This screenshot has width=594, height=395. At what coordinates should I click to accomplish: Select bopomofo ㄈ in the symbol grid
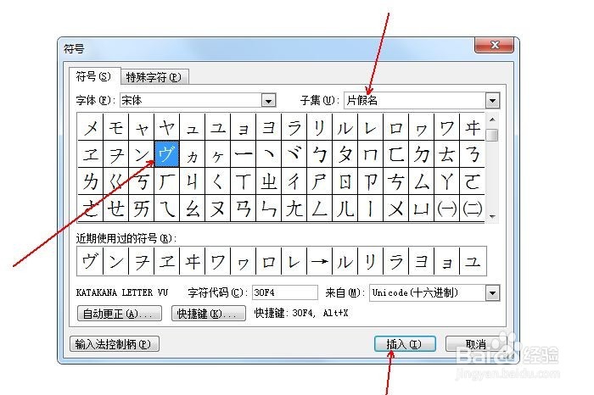click(396, 154)
